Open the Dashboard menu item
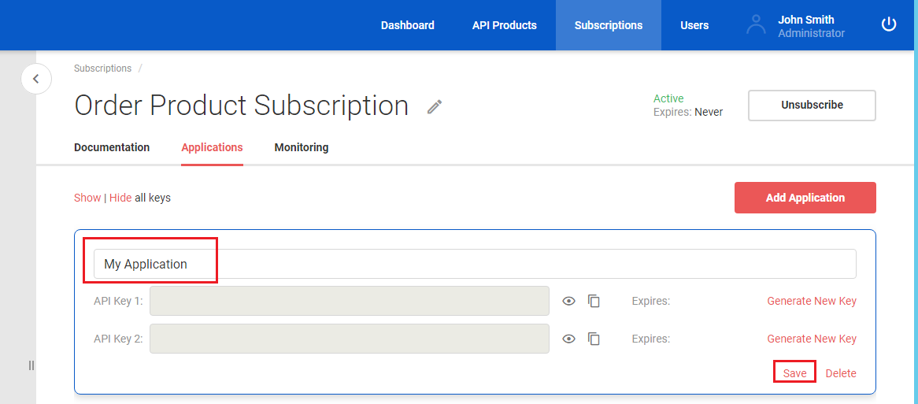 pos(408,25)
